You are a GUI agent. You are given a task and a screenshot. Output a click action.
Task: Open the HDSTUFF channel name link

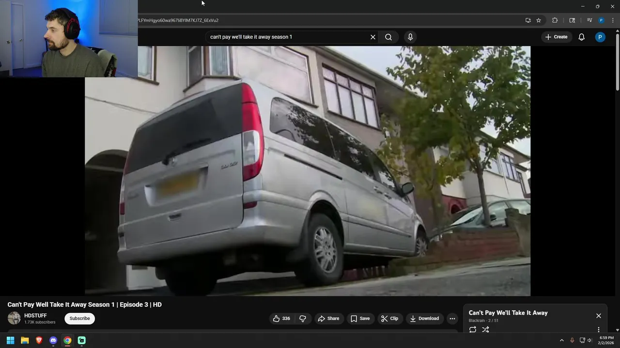[x=35, y=316]
